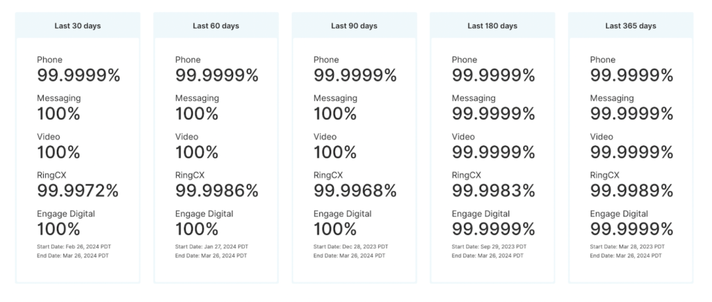Select the Last 90 days header
712x302 pixels.
click(354, 26)
